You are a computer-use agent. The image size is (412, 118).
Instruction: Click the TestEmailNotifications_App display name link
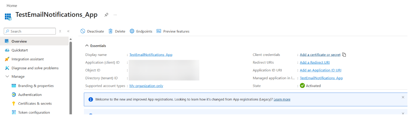151,55
